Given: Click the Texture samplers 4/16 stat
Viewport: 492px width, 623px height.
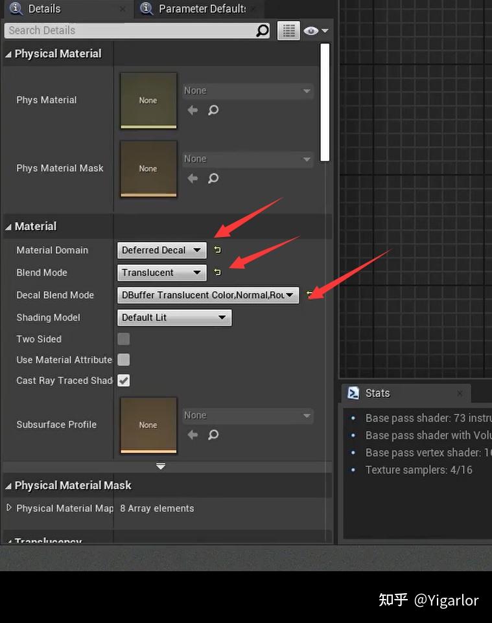Looking at the screenshot, I should (x=419, y=470).
